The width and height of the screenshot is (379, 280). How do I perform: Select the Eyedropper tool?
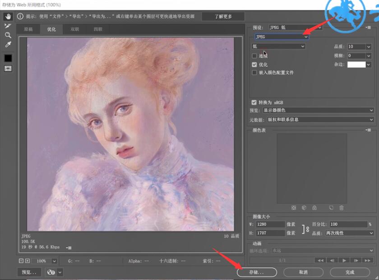coord(8,45)
